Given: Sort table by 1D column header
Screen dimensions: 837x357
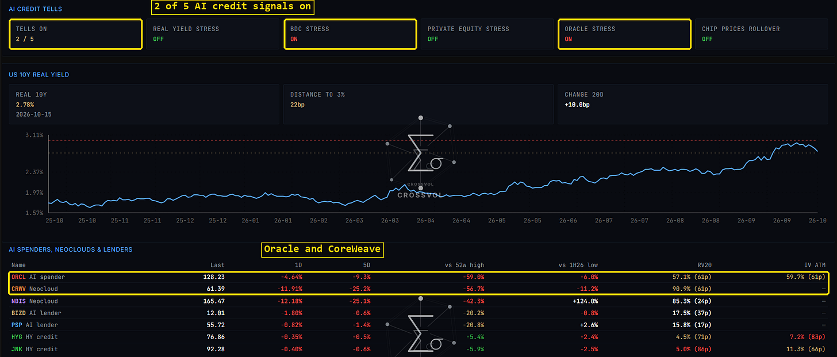Looking at the screenshot, I should click(298, 266).
